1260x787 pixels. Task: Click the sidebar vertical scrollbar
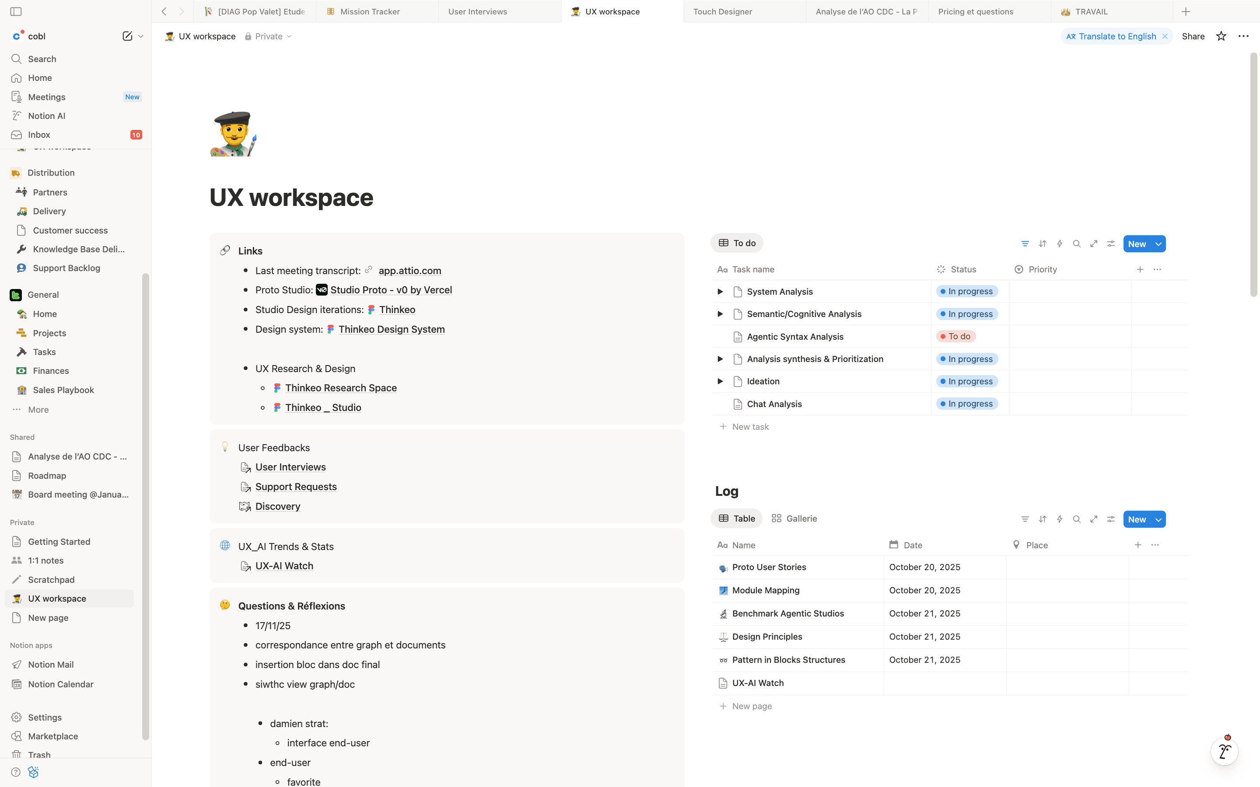click(146, 506)
